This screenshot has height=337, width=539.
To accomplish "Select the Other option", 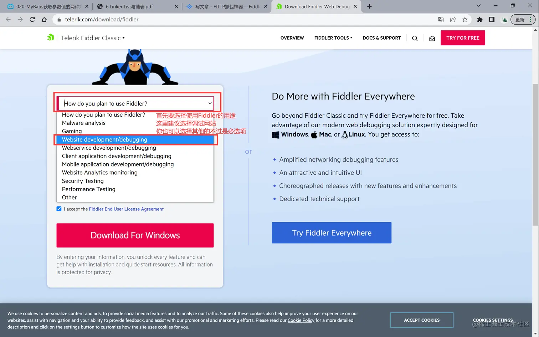I will [x=135, y=197].
